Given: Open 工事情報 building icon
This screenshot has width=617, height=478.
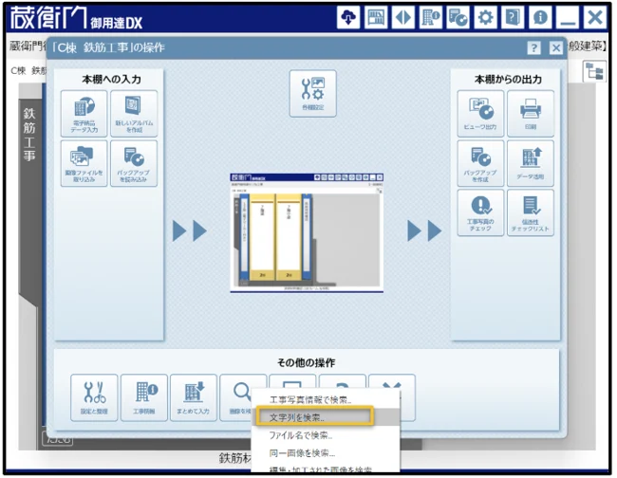Looking at the screenshot, I should [x=144, y=396].
